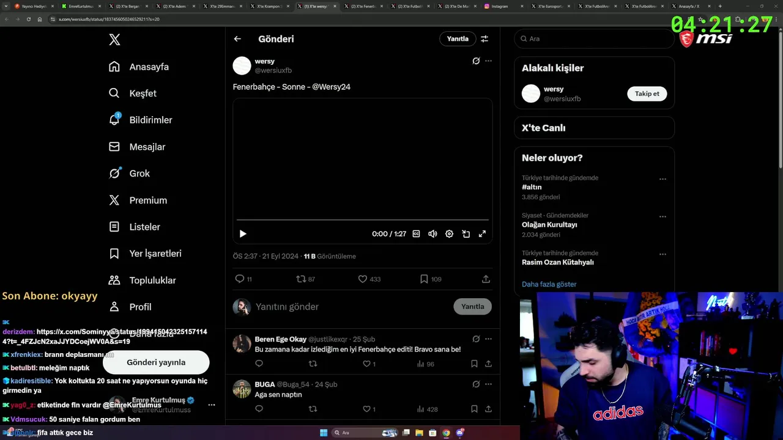Open wersy profile avatar in post
The width and height of the screenshot is (783, 440).
[242, 66]
